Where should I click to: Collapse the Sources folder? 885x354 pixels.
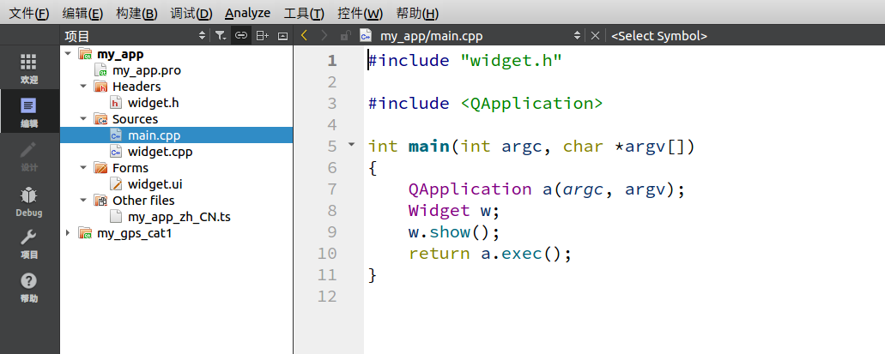pos(83,119)
